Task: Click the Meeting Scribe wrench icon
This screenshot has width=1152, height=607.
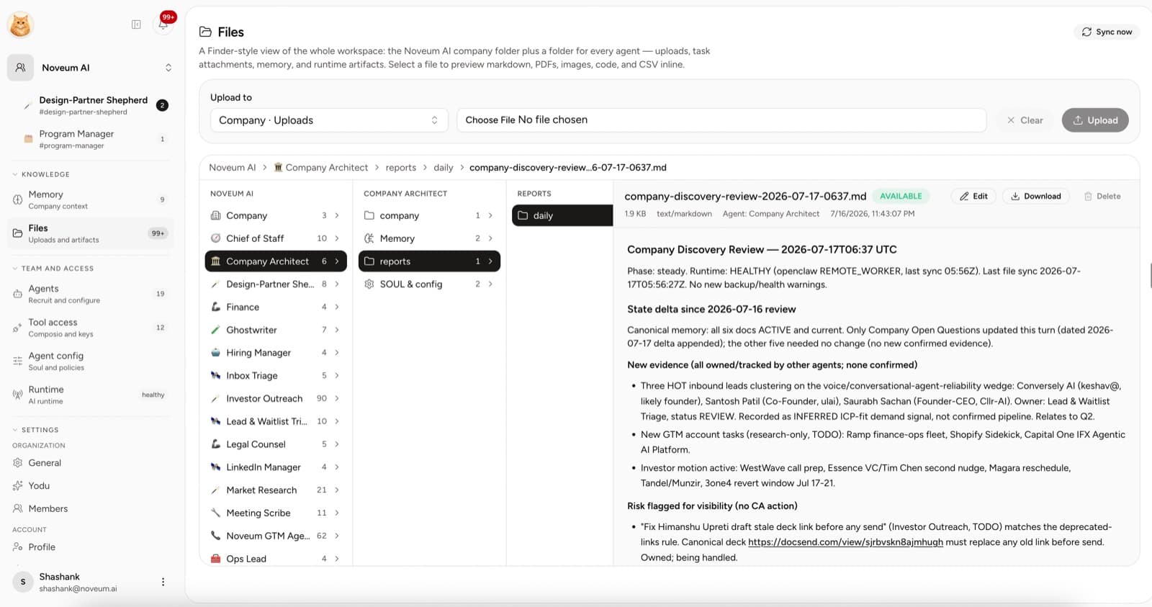Action: click(x=215, y=513)
